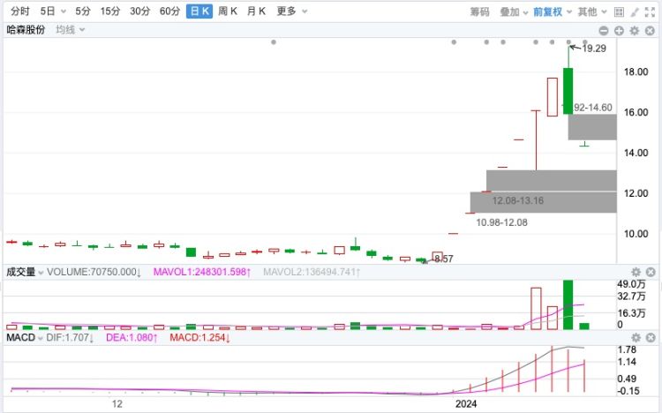Click the 10.98-12.08 gap zone label

(x=502, y=222)
